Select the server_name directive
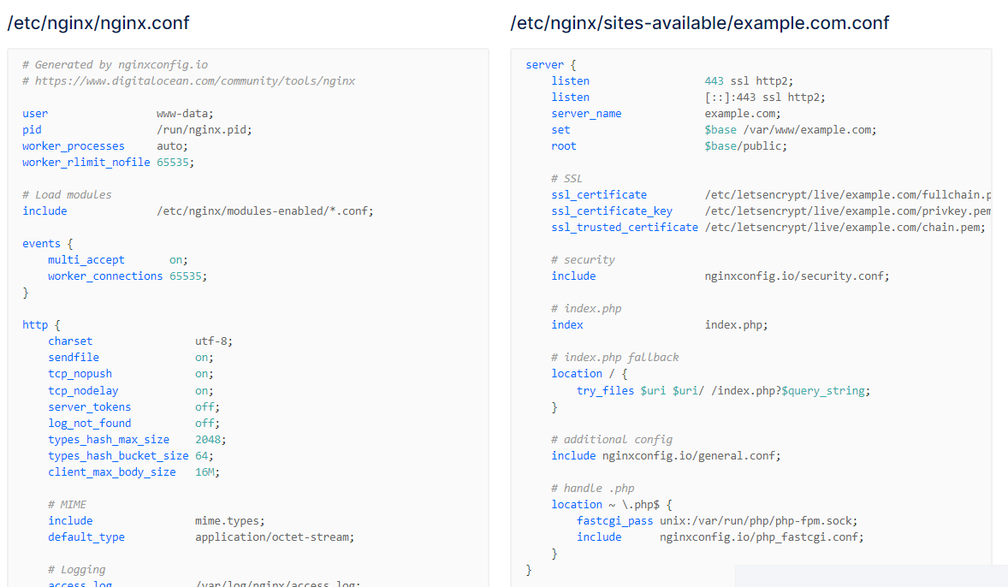The image size is (1008, 587). 586,114
